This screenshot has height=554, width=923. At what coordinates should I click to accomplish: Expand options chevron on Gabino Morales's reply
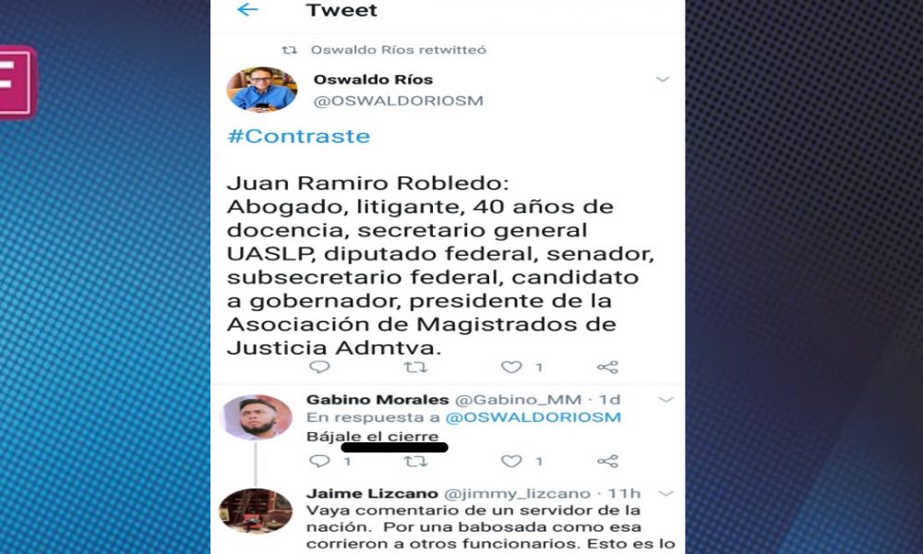point(665,400)
